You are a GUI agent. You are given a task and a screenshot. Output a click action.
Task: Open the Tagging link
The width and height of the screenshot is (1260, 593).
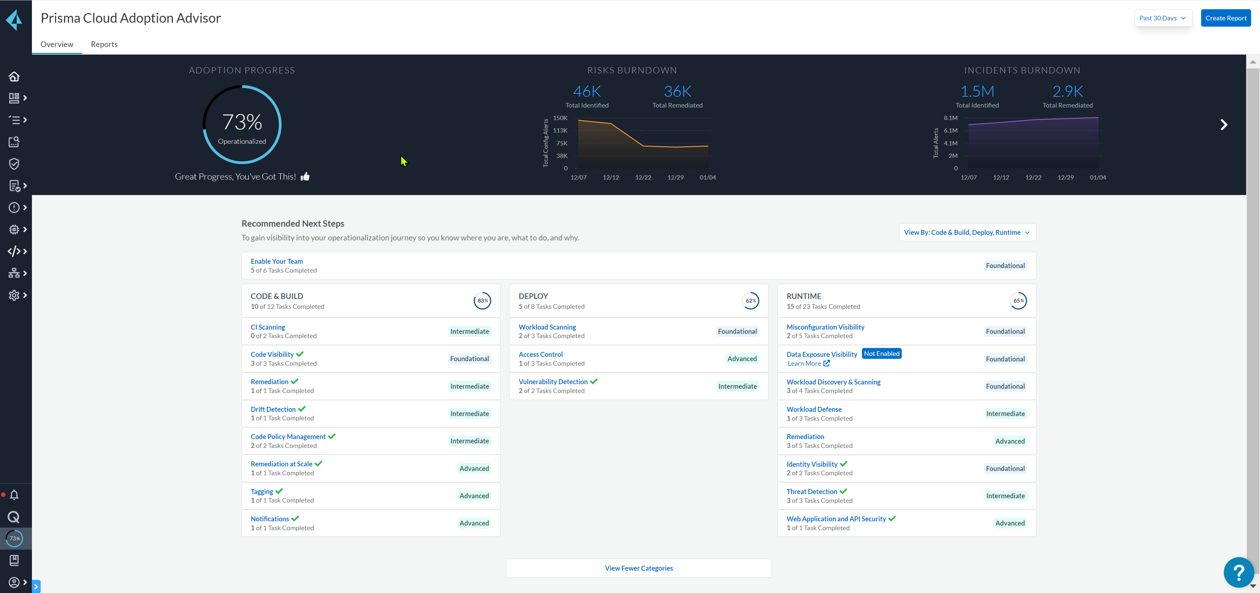pyautogui.click(x=262, y=492)
